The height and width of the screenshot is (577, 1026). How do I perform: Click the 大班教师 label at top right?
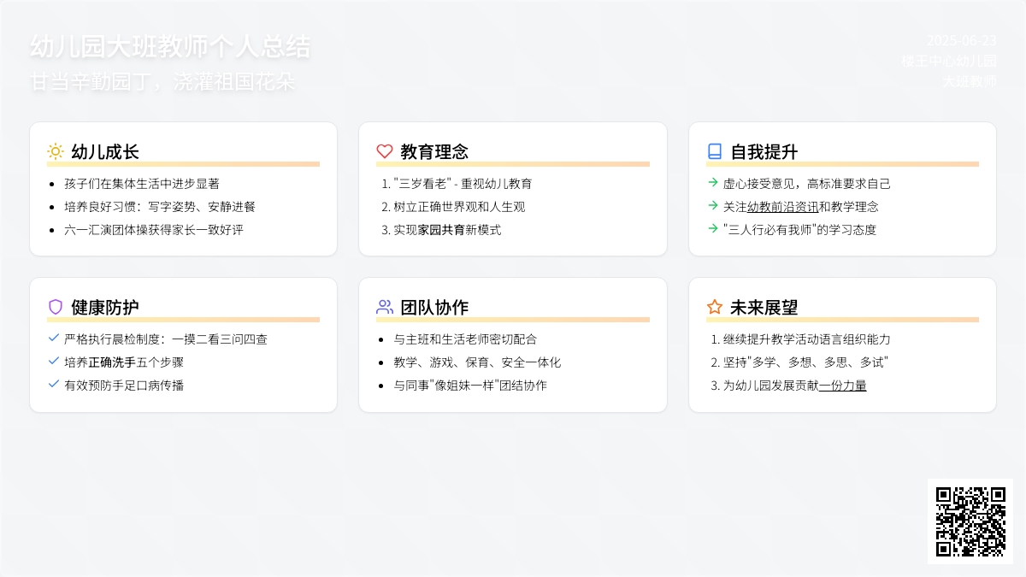(970, 81)
